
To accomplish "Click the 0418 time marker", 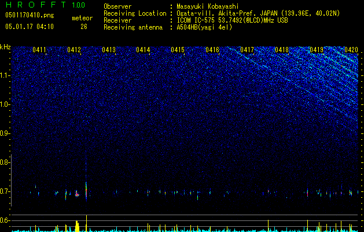I will [282, 50].
